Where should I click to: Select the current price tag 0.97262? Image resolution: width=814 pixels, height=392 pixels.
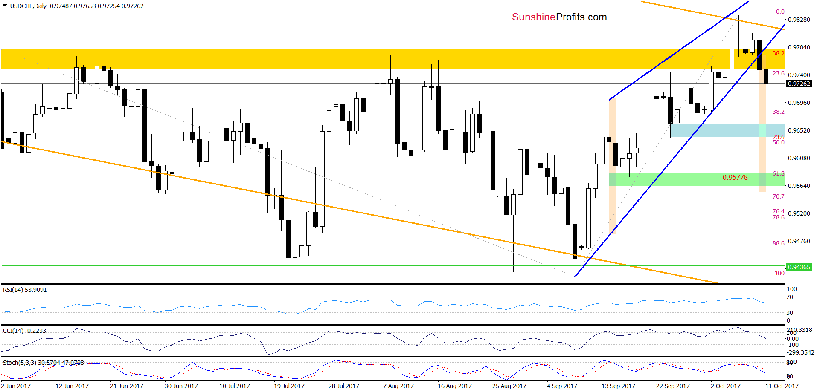click(x=799, y=84)
